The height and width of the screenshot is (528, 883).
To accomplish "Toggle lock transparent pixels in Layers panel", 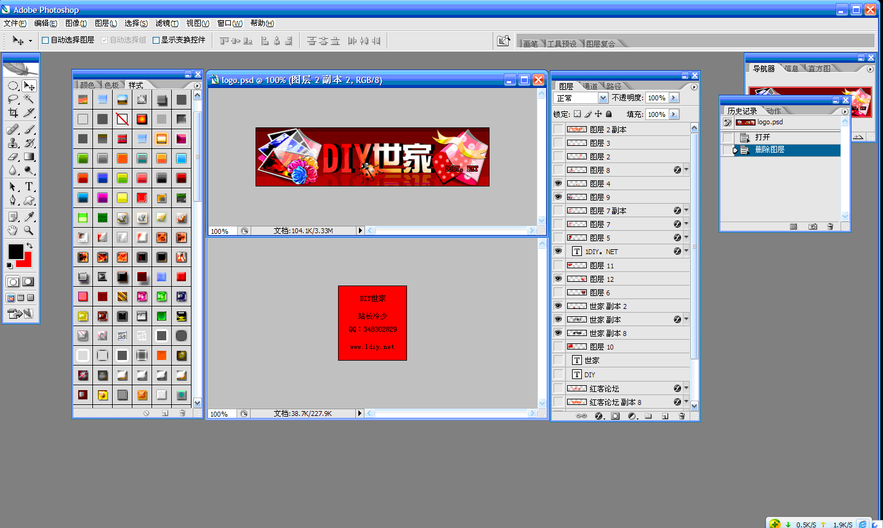I will pyautogui.click(x=577, y=114).
